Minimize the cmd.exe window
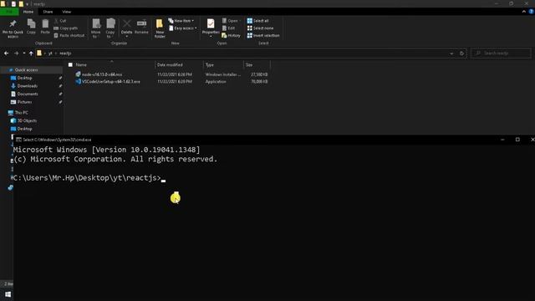This screenshot has width=535, height=301. pos(502,140)
